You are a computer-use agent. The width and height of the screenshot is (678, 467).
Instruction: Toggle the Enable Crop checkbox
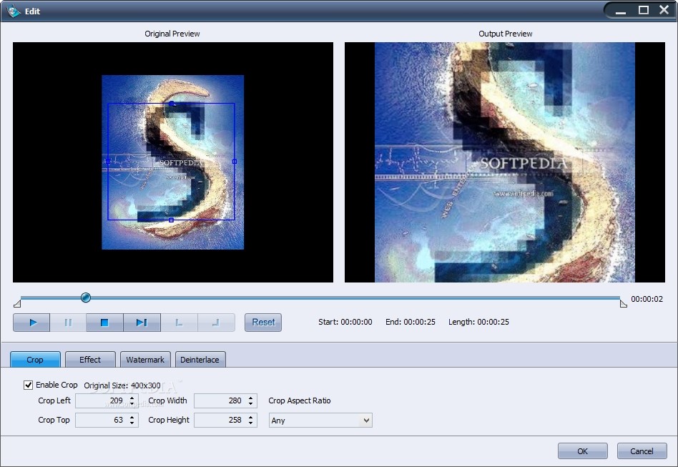click(28, 385)
